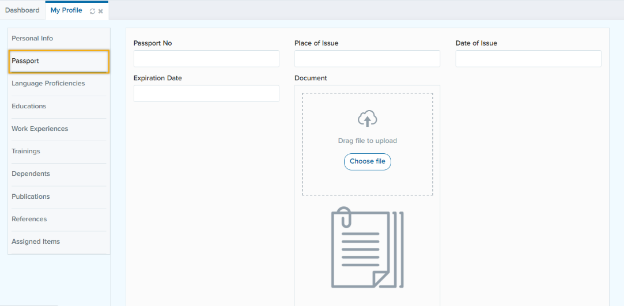Navigate to Work Experiences
Screen dimensions: 624x306
click(40, 129)
